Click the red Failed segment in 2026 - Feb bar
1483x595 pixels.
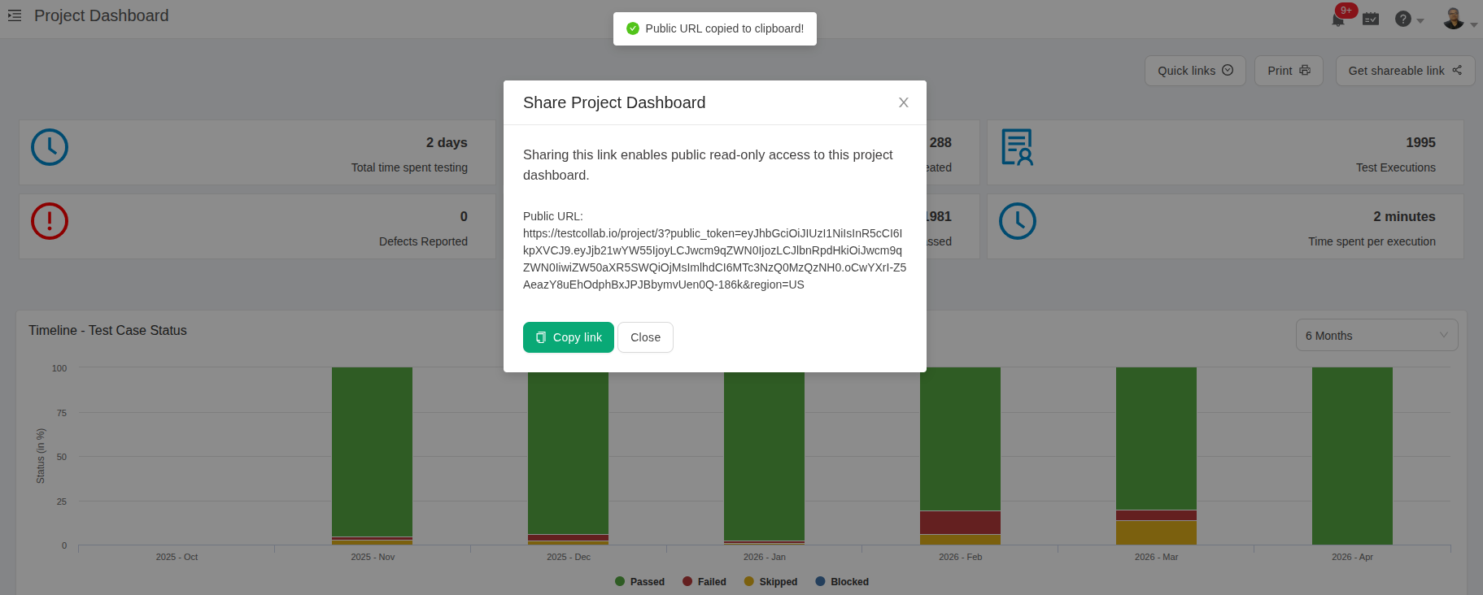point(960,523)
